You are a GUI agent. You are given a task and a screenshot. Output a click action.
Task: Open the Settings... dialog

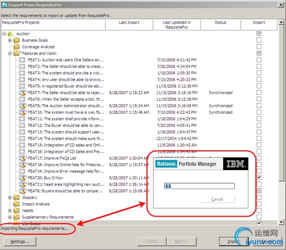[x=20, y=242]
